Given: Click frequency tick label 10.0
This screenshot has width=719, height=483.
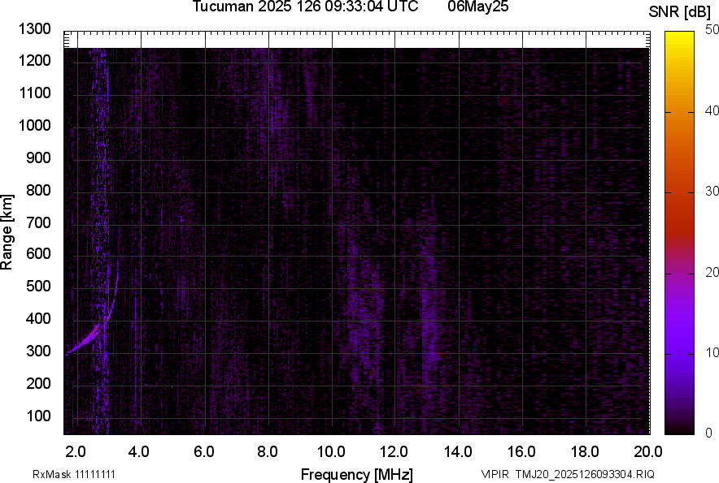Looking at the screenshot, I should coord(332,452).
